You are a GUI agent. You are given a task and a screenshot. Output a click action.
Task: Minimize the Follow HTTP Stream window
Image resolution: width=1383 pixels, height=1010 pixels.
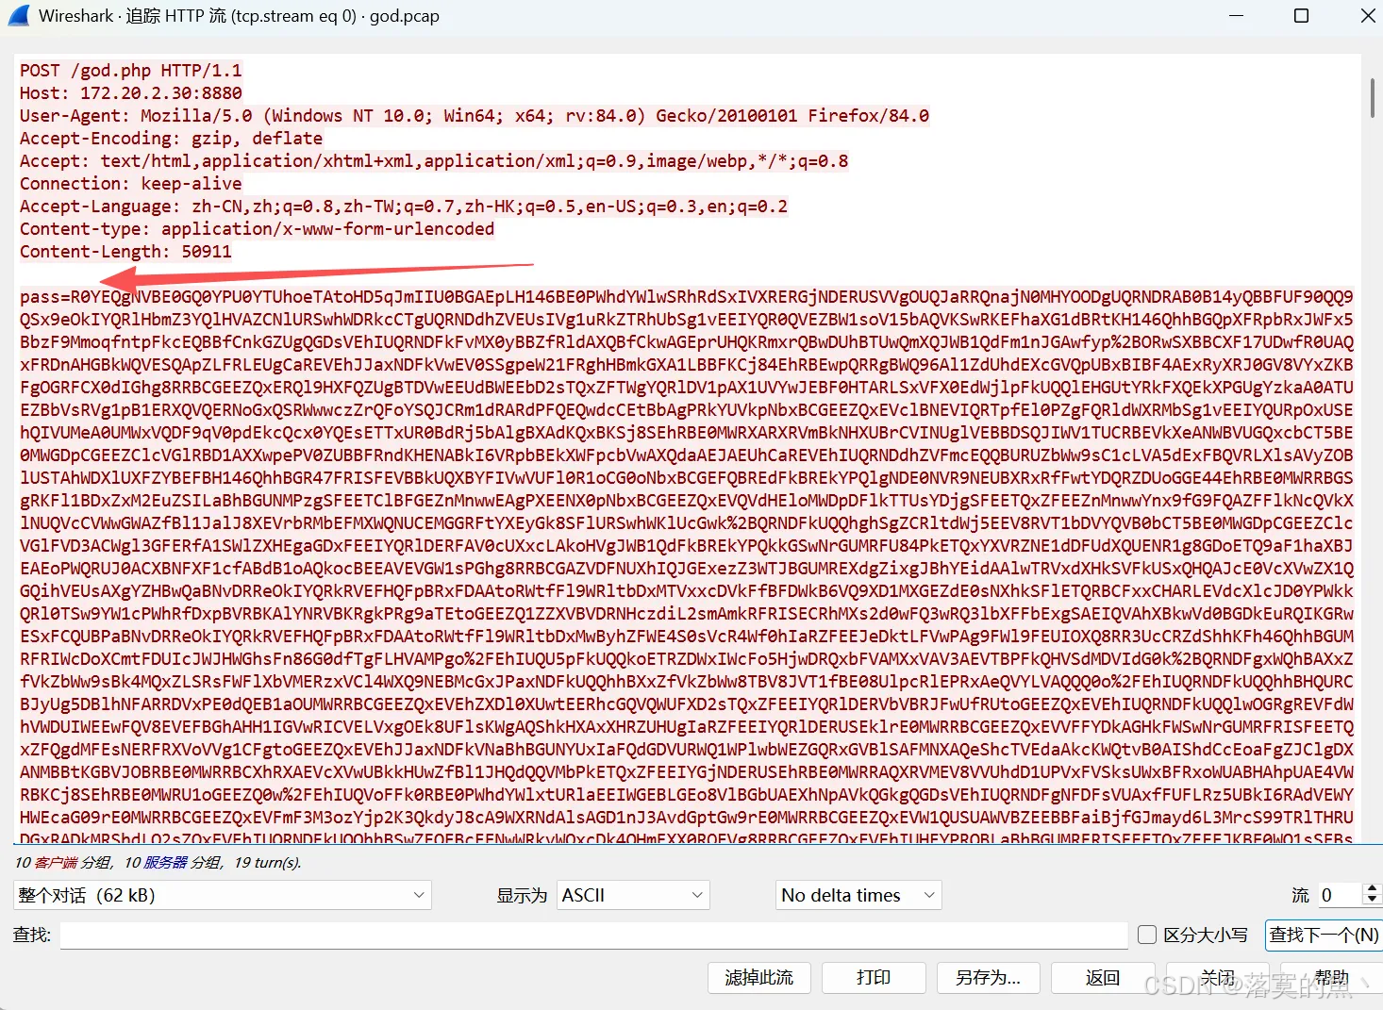pyautogui.click(x=1236, y=15)
